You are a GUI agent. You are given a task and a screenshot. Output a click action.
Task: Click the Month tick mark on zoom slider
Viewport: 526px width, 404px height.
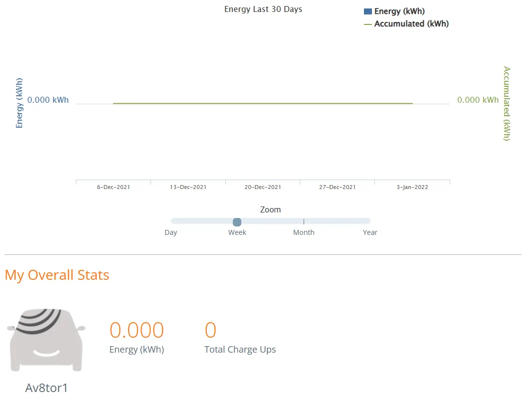(304, 221)
